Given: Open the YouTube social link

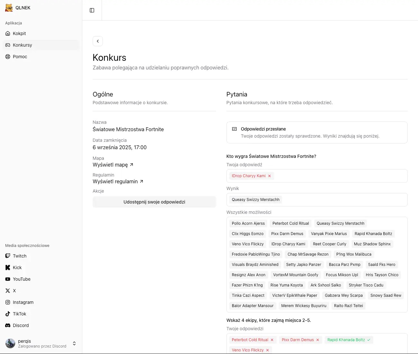Looking at the screenshot, I should [x=22, y=279].
